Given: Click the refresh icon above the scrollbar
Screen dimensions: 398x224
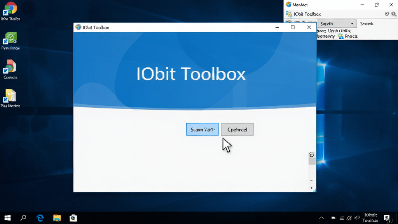Looking at the screenshot, I should click(311, 155).
